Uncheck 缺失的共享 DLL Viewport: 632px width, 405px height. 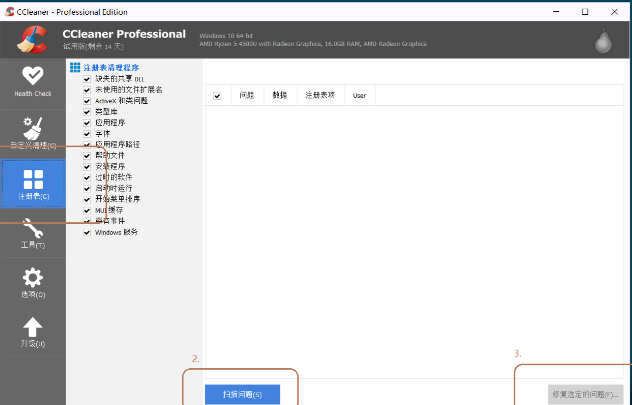pyautogui.click(x=86, y=79)
